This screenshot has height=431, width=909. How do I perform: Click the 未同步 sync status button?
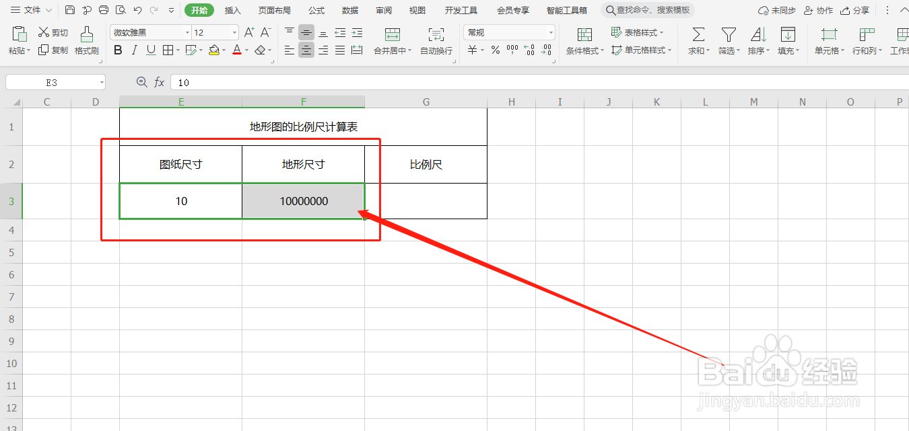776,10
